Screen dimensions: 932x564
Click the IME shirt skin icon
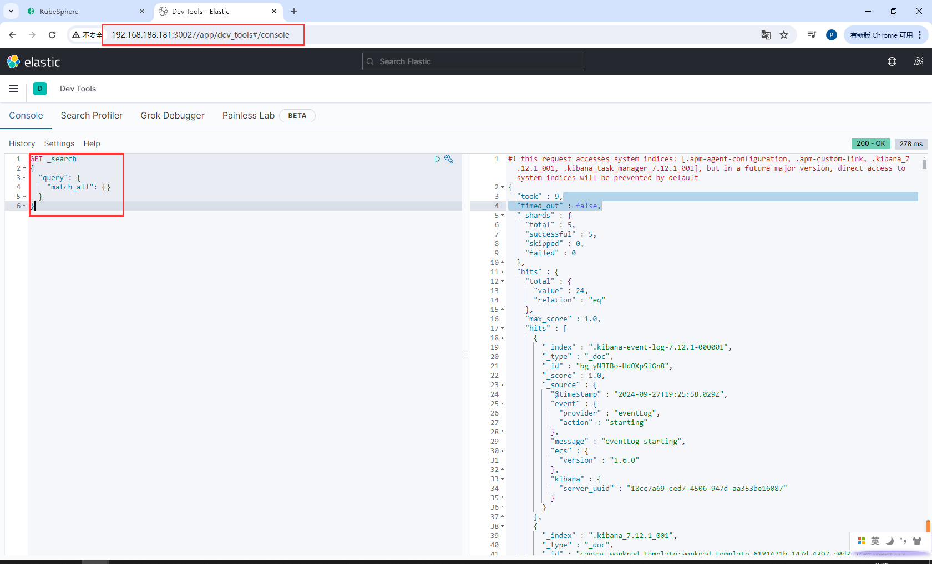917,541
